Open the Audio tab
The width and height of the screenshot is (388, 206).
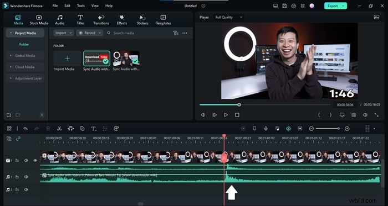point(60,20)
